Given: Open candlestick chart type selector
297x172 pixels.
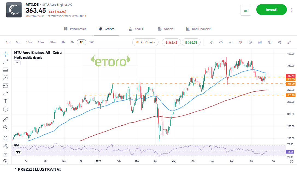Looking at the screenshot, I should 240,42.
